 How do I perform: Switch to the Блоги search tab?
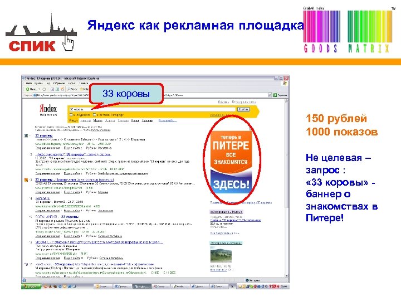tap(135, 120)
